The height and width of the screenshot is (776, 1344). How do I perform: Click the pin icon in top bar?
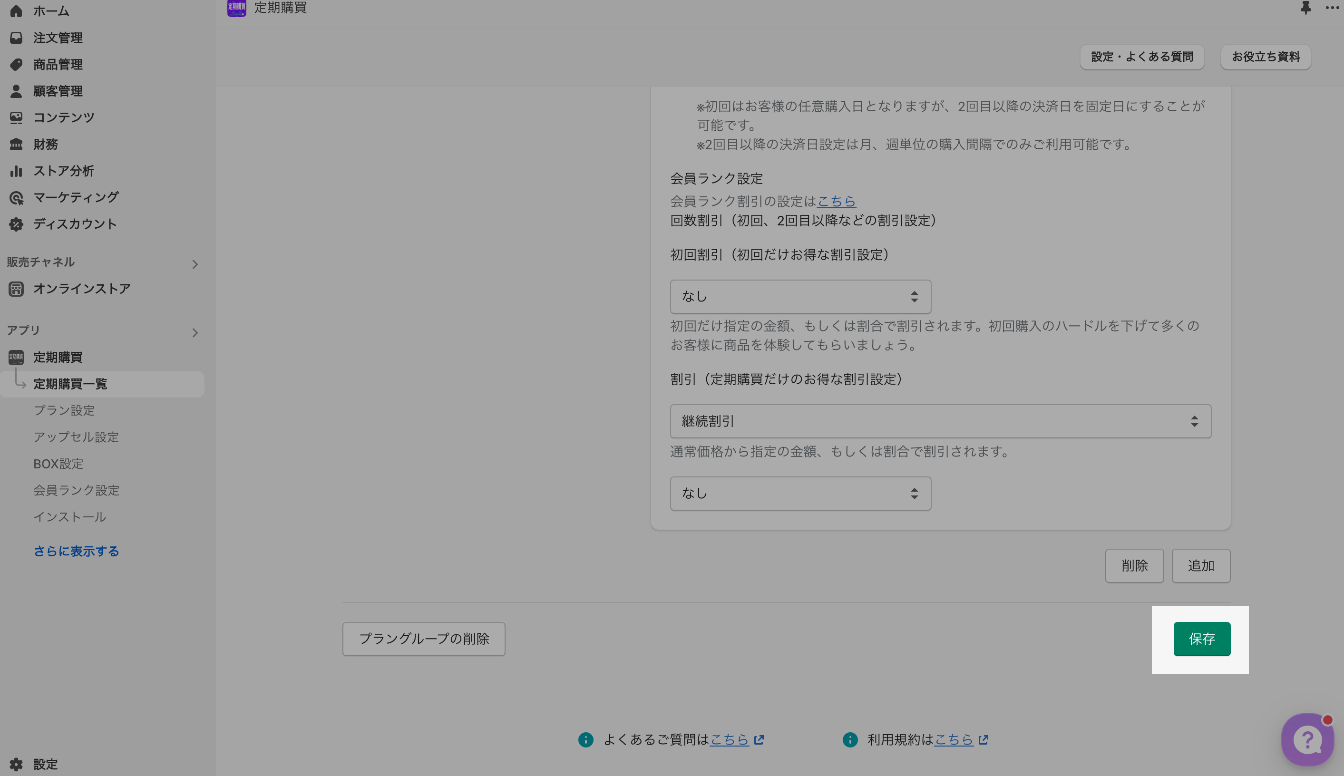click(1305, 8)
